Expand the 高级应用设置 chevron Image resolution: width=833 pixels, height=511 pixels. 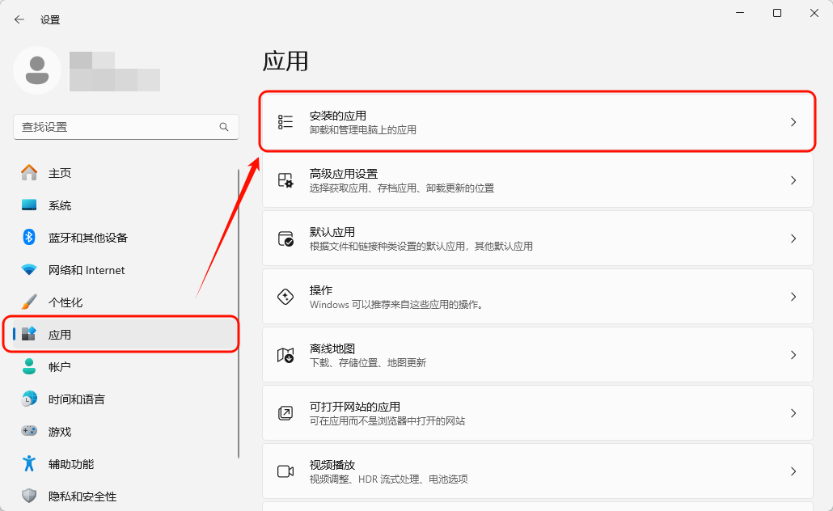point(793,180)
